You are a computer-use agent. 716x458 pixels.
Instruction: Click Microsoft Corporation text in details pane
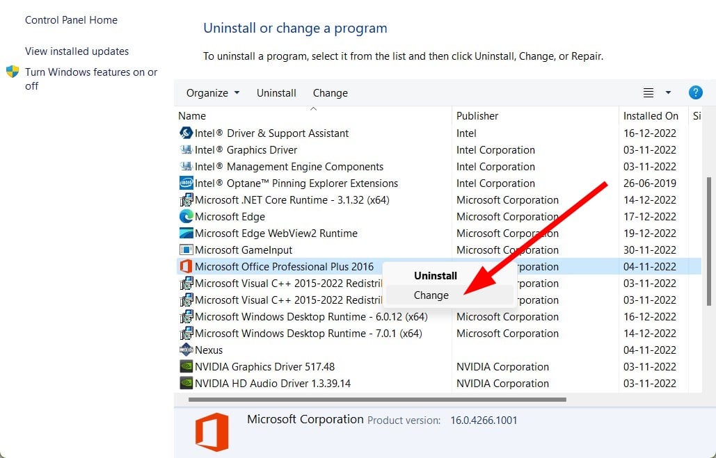point(305,419)
